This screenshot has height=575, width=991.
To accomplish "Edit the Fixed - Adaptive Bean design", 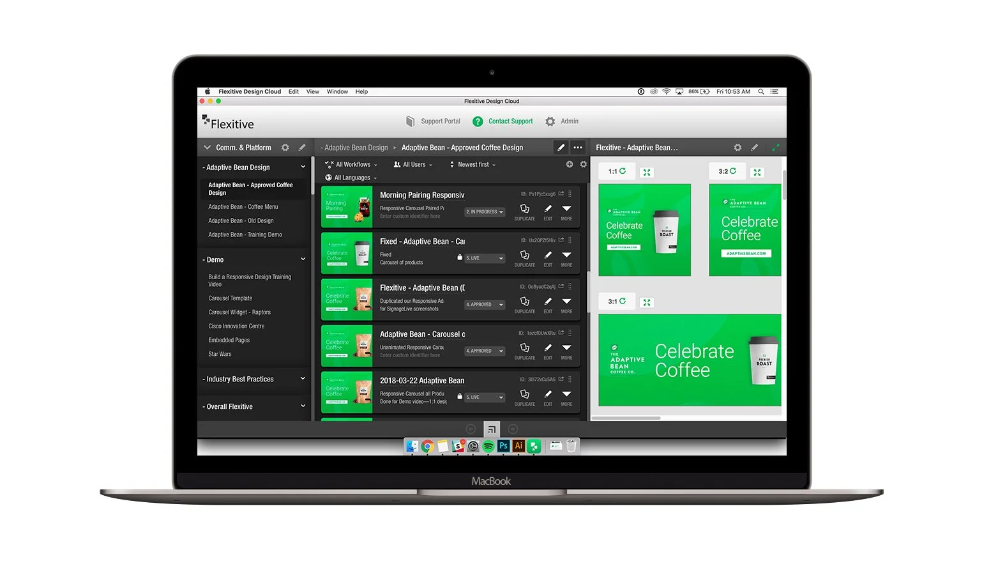I will pos(548,258).
